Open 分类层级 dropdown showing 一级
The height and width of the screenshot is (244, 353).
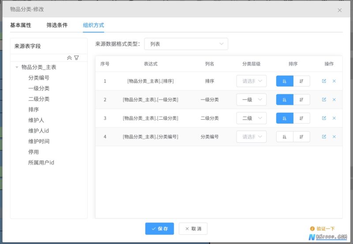252,100
